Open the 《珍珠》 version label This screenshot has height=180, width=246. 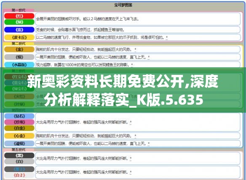19,122
